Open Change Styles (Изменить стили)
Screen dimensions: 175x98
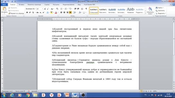[150, 11]
